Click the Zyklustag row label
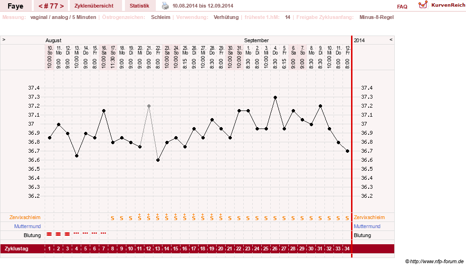 16,249
